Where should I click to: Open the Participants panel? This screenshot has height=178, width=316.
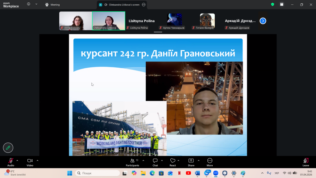[132, 161]
